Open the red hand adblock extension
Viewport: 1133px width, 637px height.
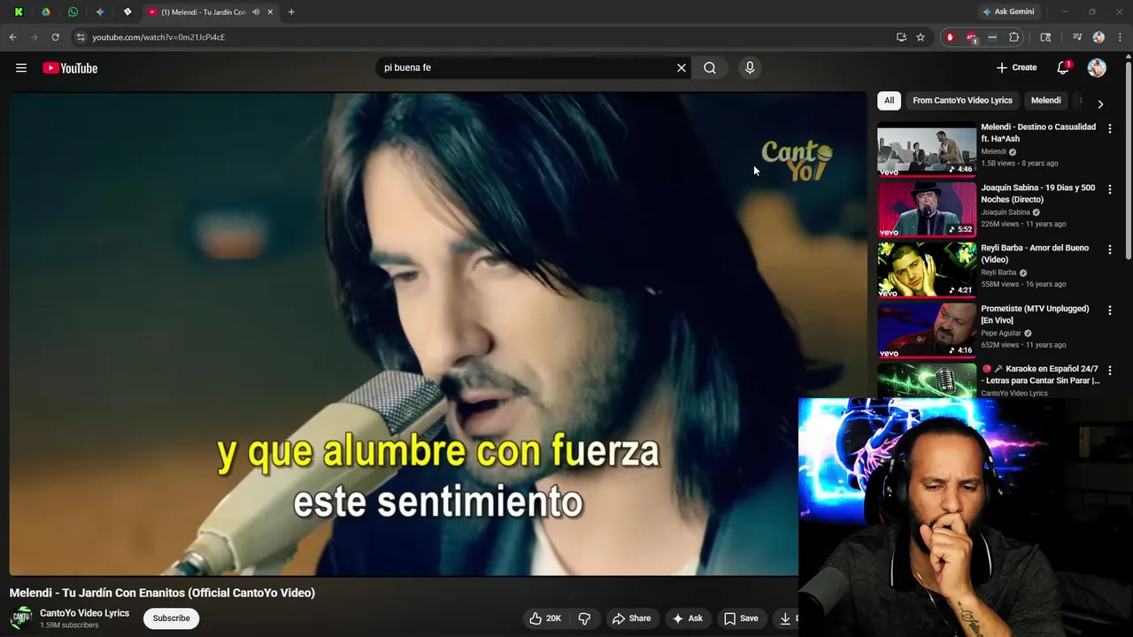950,37
